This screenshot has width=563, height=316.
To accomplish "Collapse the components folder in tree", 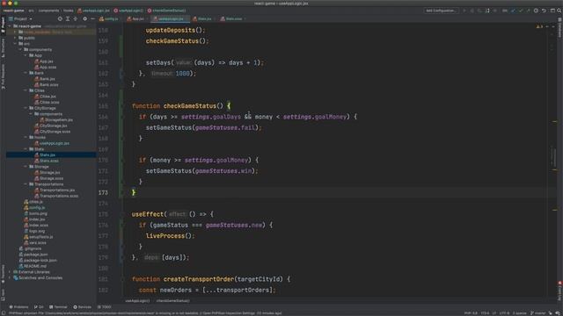I will coord(20,49).
